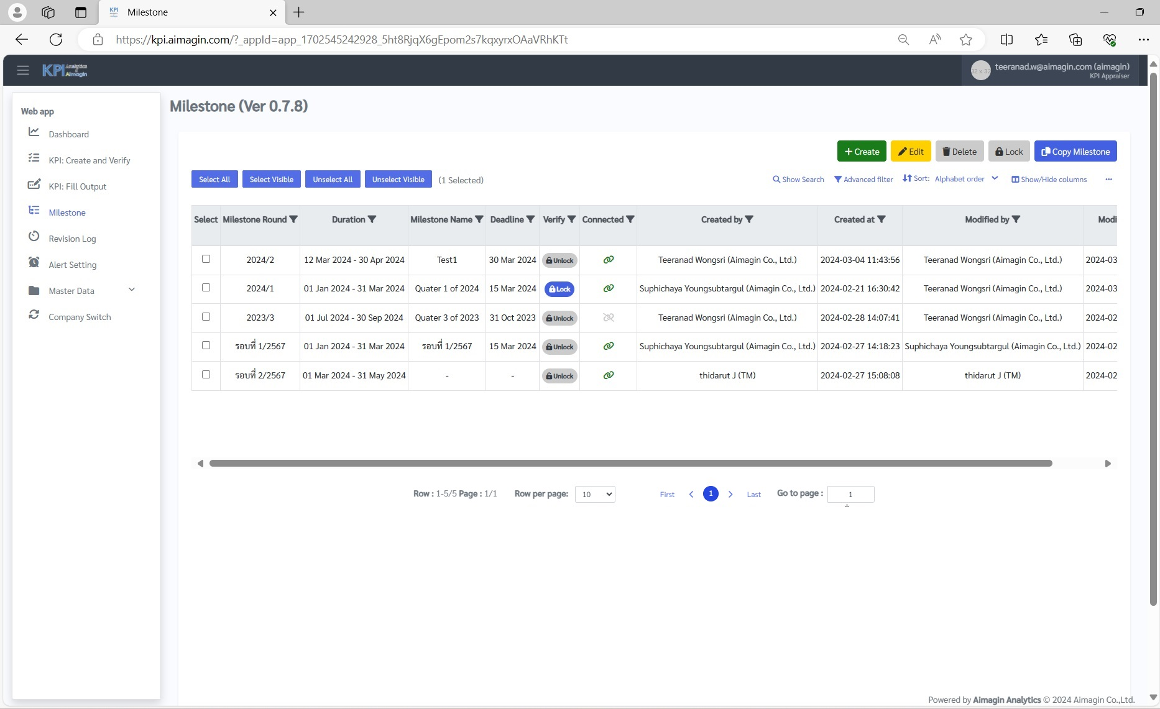The image size is (1160, 709).
Task: Open the hamburger sidebar menu
Action: [23, 70]
